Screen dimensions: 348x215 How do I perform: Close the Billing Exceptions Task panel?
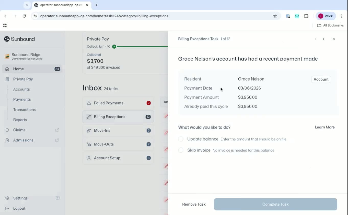click(x=334, y=39)
